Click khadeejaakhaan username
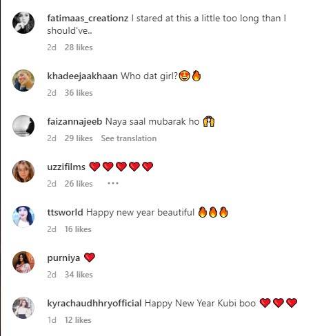 (82, 76)
